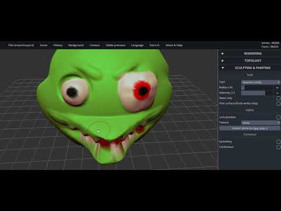
Task: Click the Faces count readout
Action: pos(270,47)
